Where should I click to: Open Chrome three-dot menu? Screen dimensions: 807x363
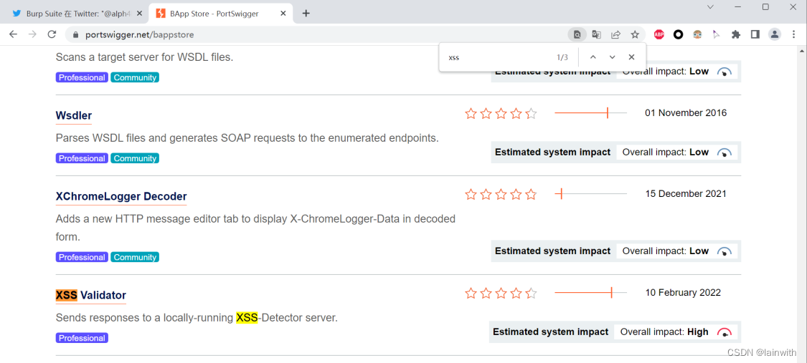coord(793,34)
